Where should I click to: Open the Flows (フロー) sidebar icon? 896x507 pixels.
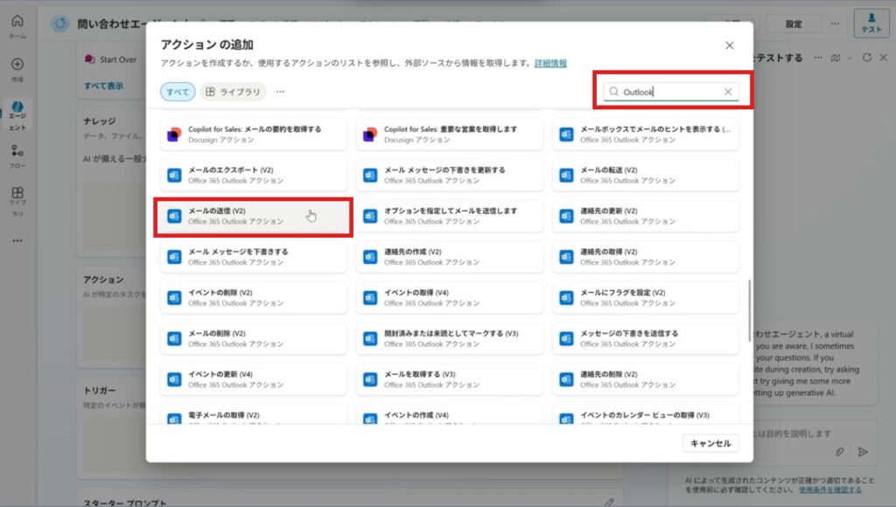coord(17,156)
